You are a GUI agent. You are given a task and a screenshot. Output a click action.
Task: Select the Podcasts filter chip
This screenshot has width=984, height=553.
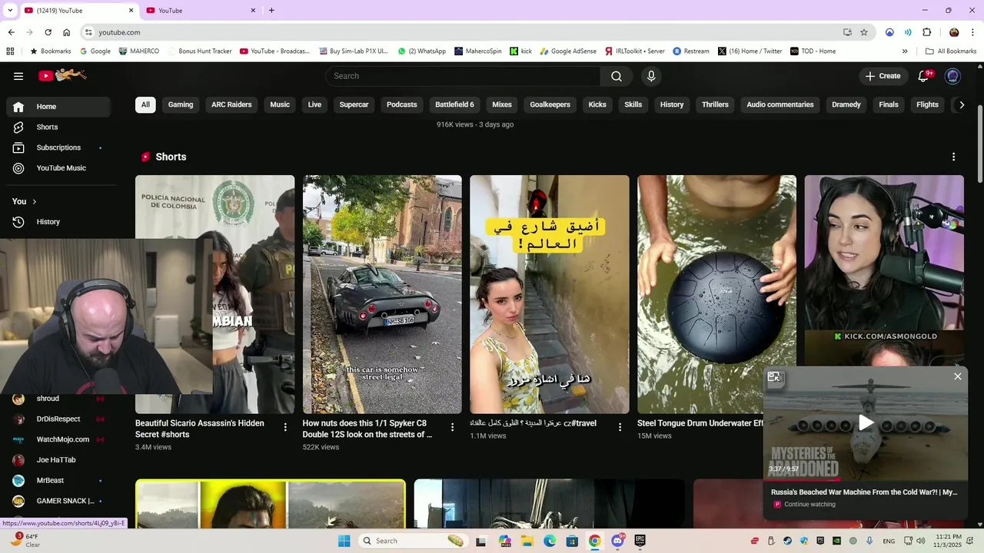[401, 104]
